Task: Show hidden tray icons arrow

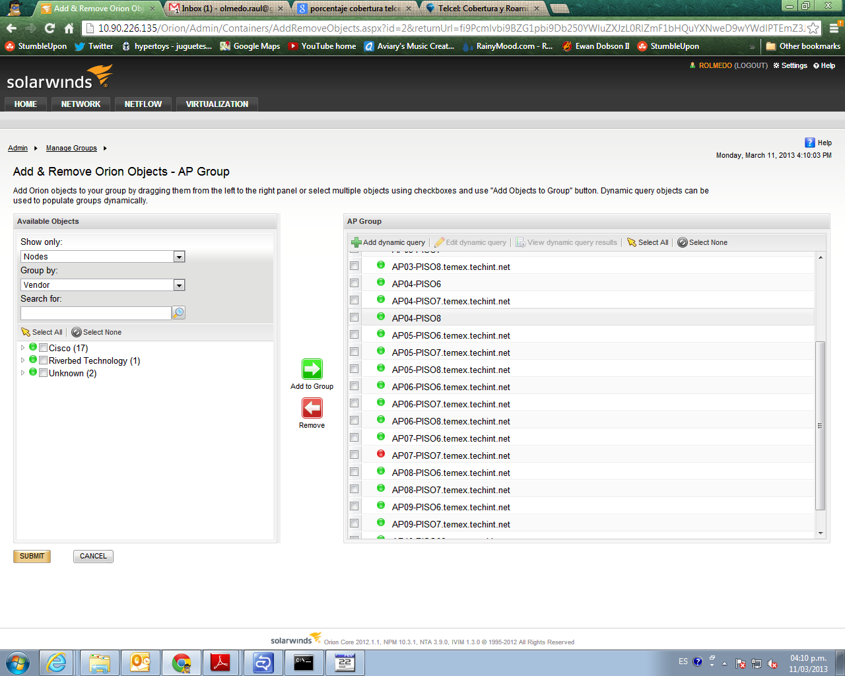Action: pyautogui.click(x=724, y=663)
